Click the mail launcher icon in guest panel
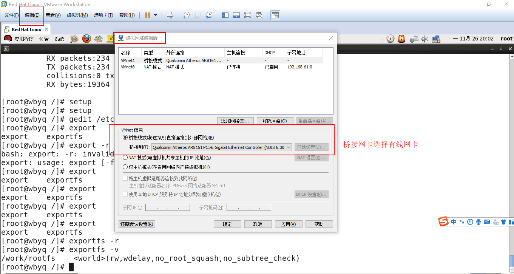This screenshot has height=274, width=514. click(99, 39)
